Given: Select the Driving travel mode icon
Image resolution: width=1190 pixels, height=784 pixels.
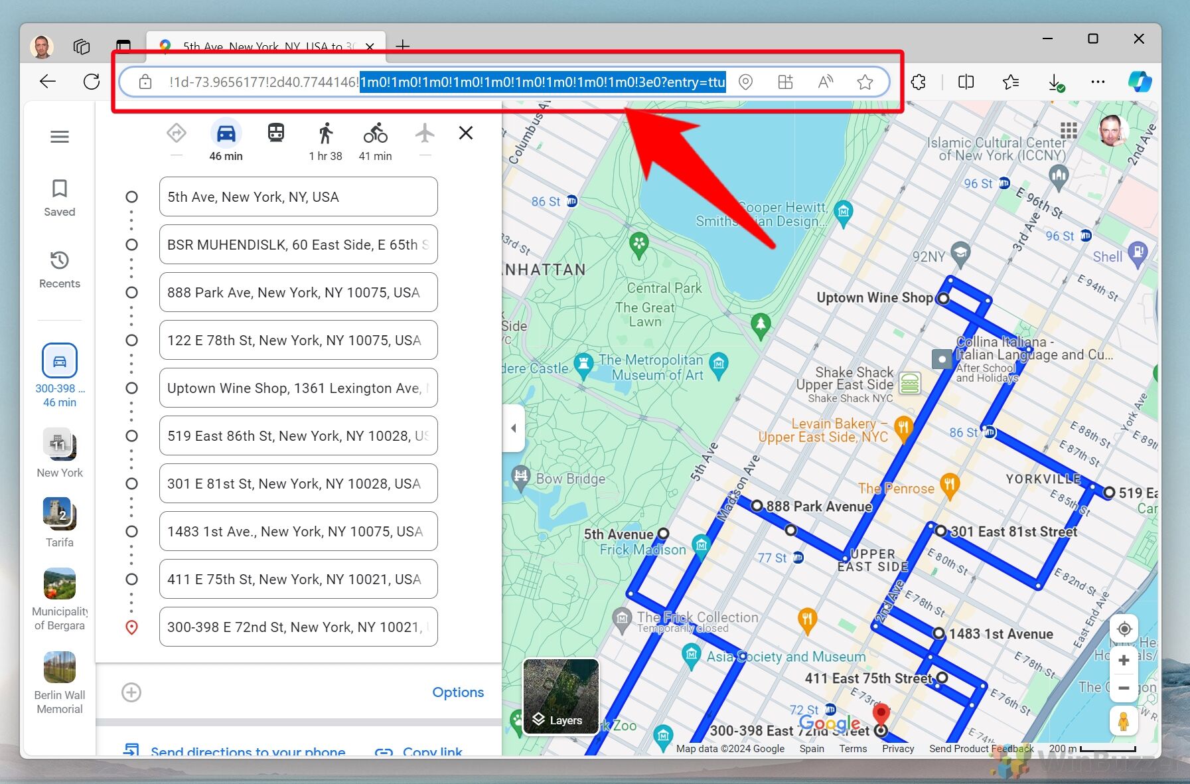Looking at the screenshot, I should pyautogui.click(x=226, y=133).
